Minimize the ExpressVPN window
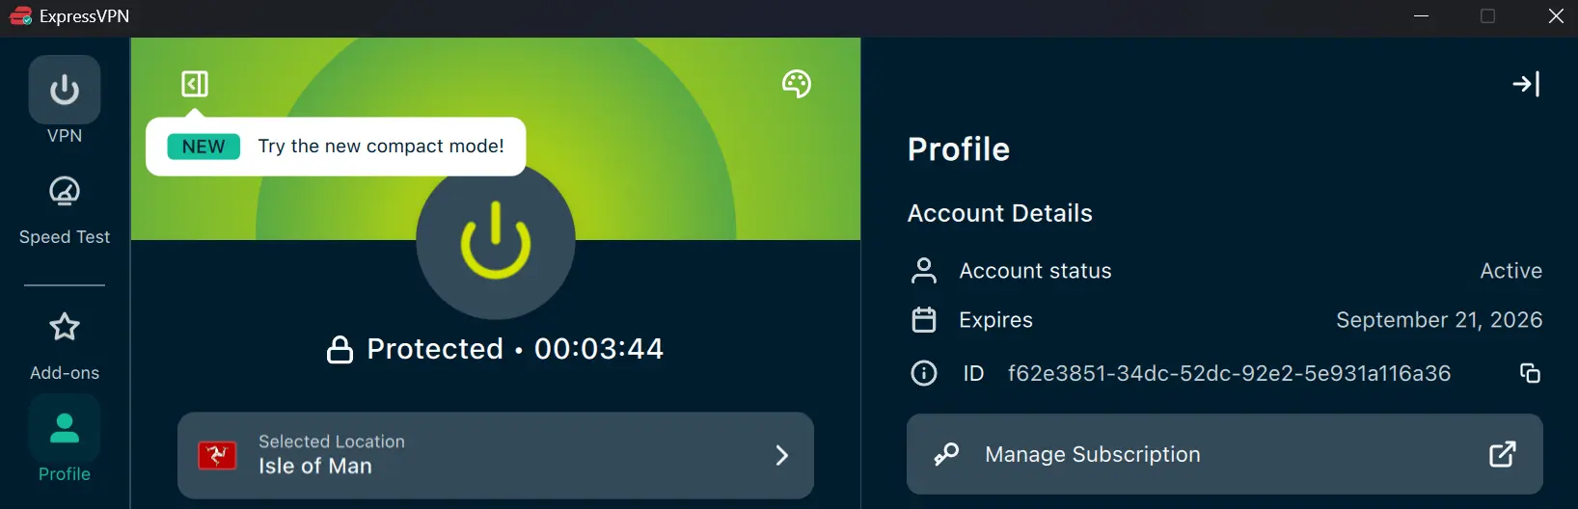This screenshot has width=1578, height=509. (x=1421, y=16)
